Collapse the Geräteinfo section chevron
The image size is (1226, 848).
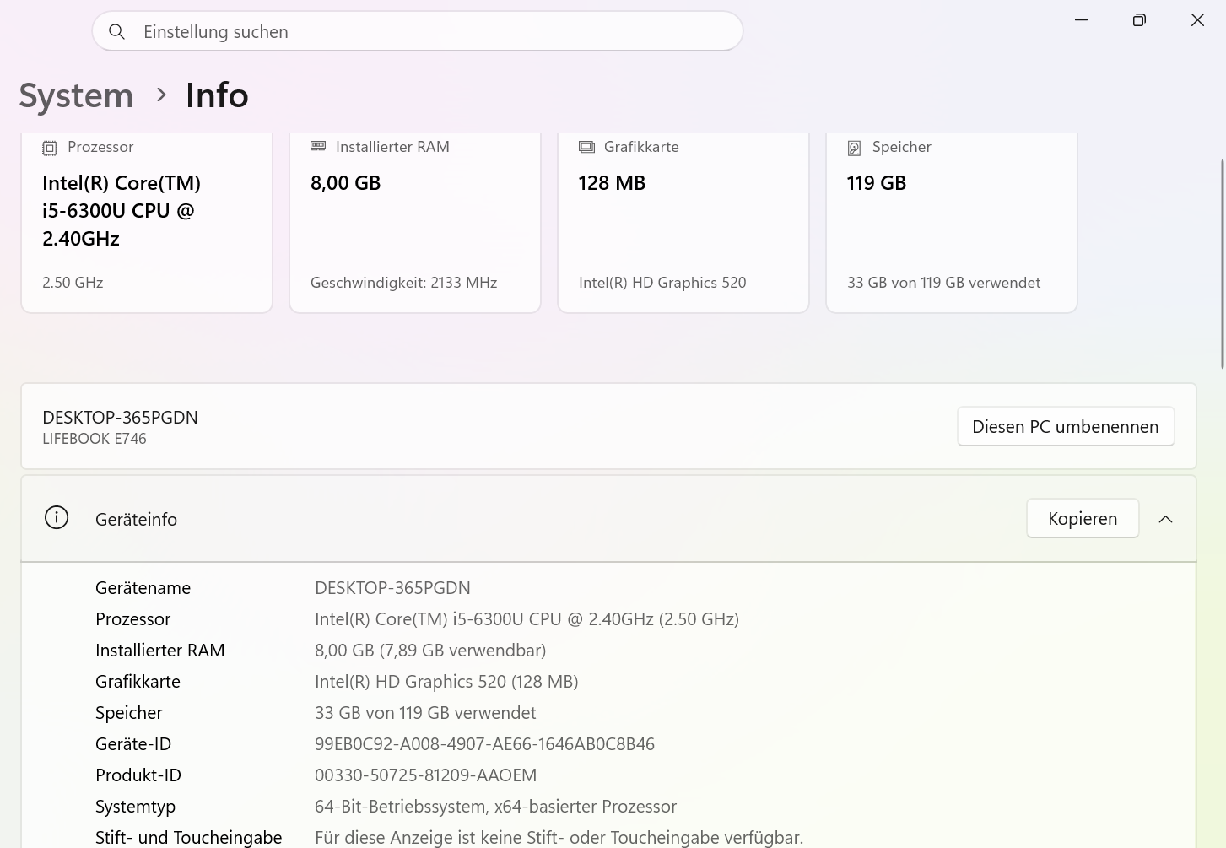click(1165, 519)
